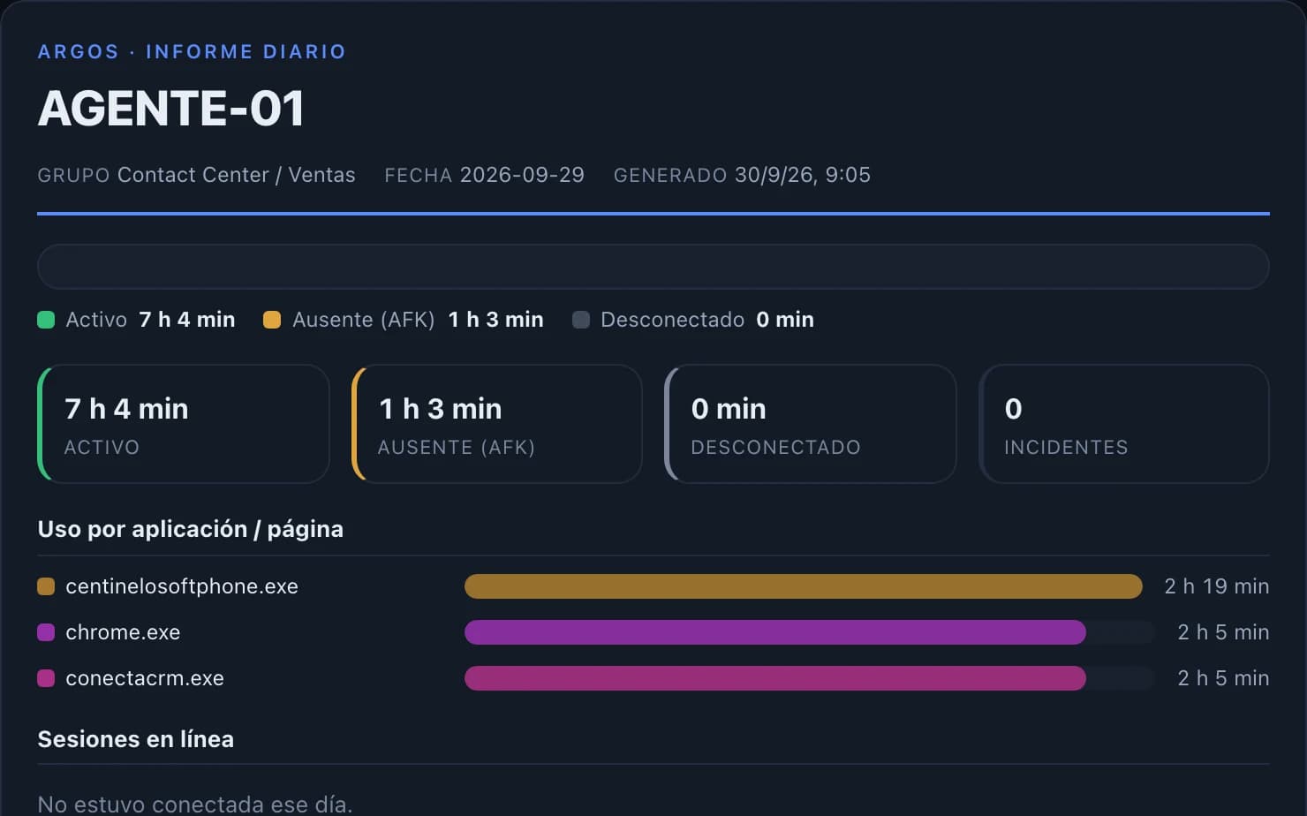Image resolution: width=1307 pixels, height=816 pixels.
Task: Click the GENERADO field label
Action: 670,176
